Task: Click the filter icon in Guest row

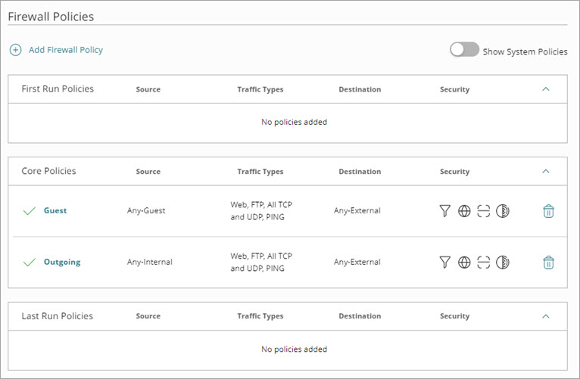Action: point(445,211)
